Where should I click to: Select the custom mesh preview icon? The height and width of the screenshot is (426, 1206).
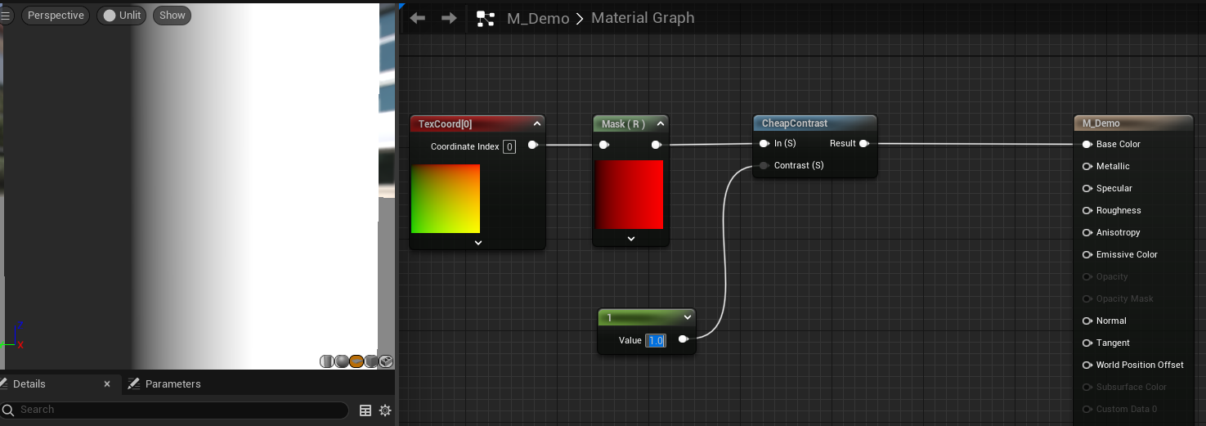[386, 361]
